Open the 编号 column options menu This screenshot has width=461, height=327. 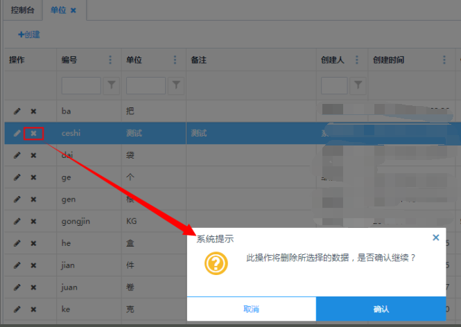[x=111, y=60]
